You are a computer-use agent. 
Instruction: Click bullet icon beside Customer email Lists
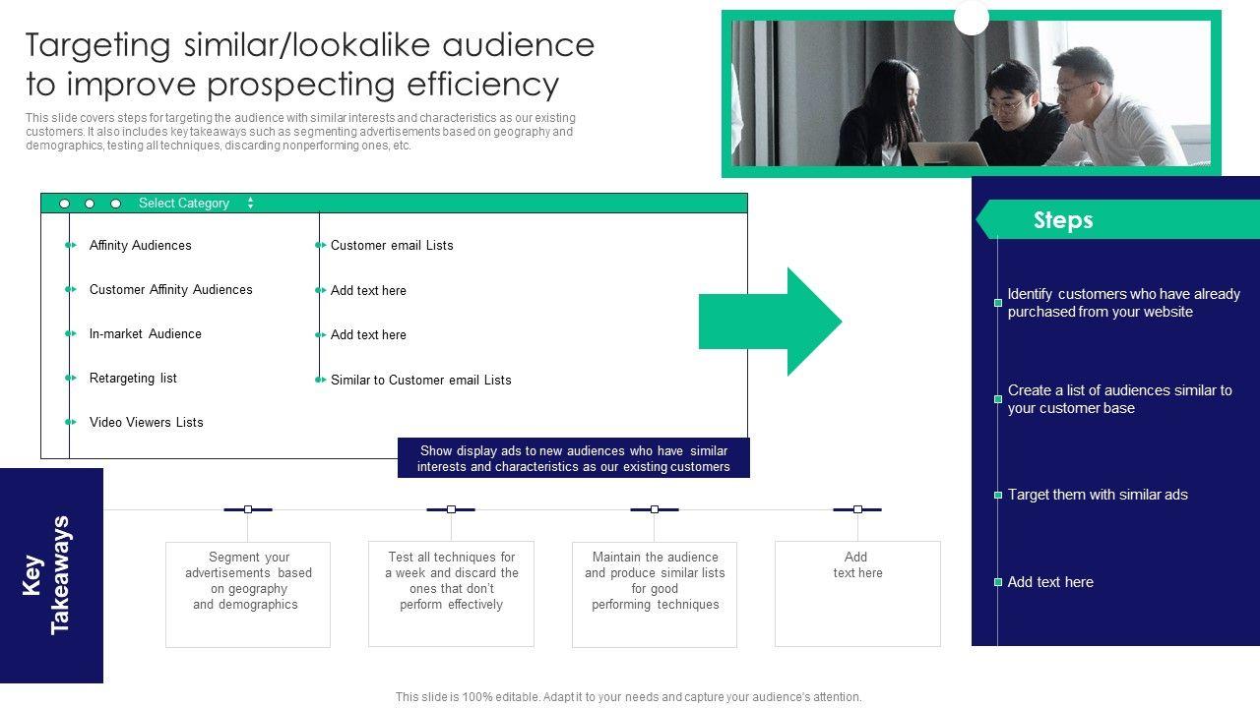320,245
